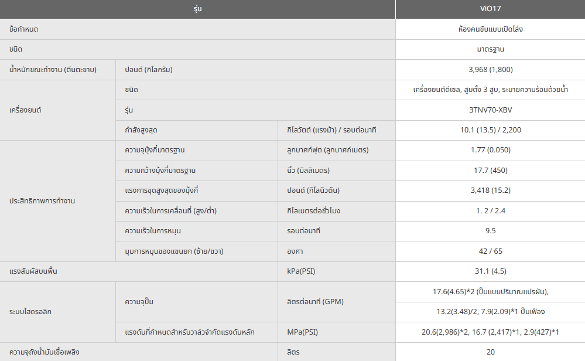
Task: Click the "ระบบไฮดรอลิก" row label
Action: click(30, 312)
